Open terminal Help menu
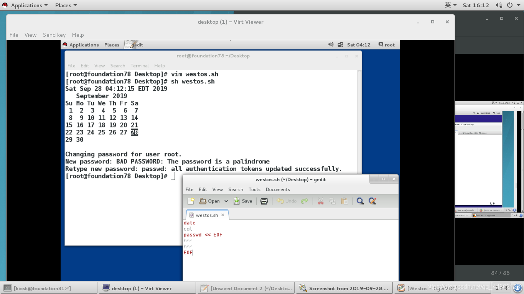 (160, 66)
